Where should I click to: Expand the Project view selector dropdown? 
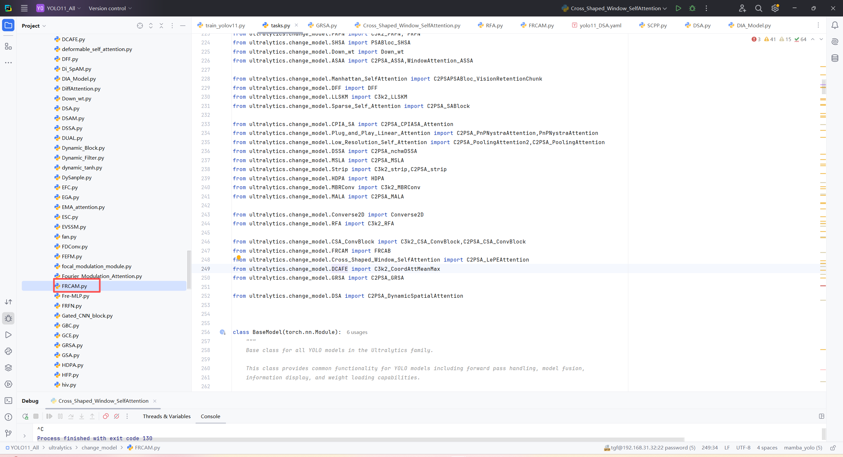click(x=34, y=26)
